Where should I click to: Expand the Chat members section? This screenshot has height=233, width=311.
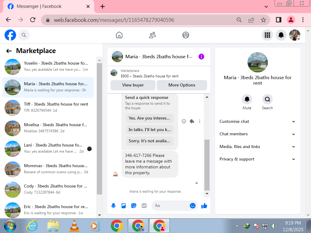tap(257, 134)
